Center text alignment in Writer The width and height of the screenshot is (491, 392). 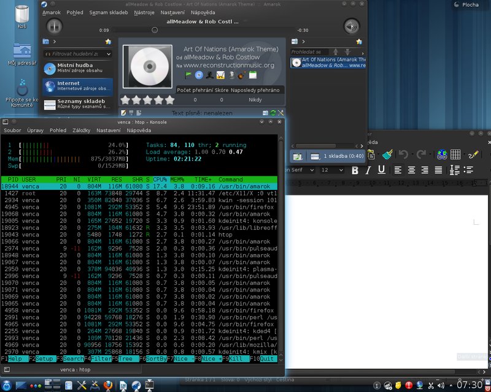[411, 170]
